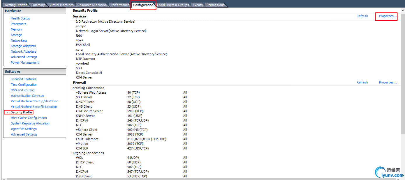Click the Configuration tab
405x180 pixels.
pos(143,5)
